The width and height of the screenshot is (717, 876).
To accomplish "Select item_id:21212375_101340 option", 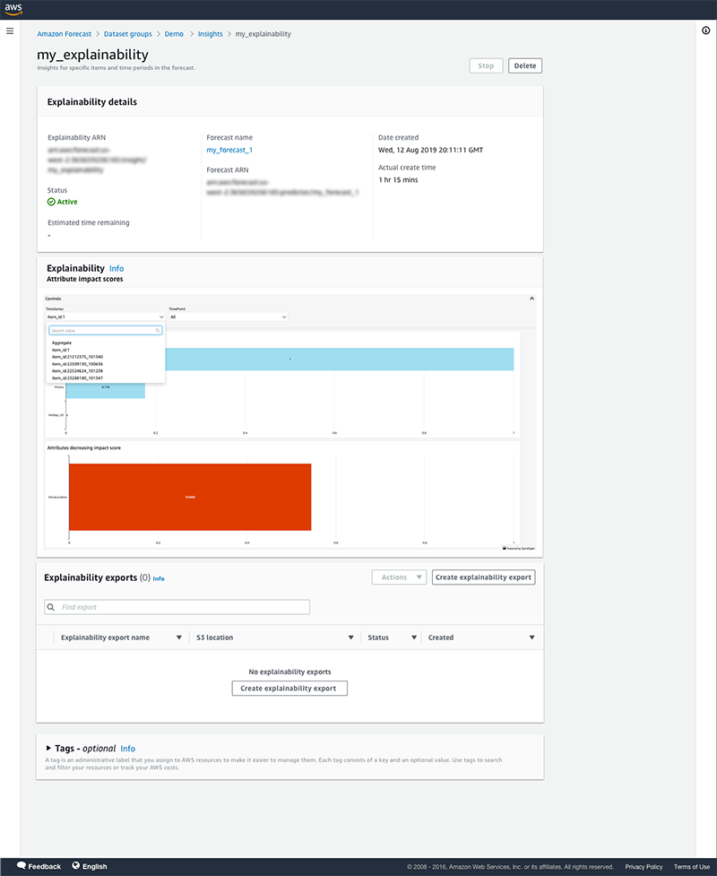I will (x=78, y=357).
